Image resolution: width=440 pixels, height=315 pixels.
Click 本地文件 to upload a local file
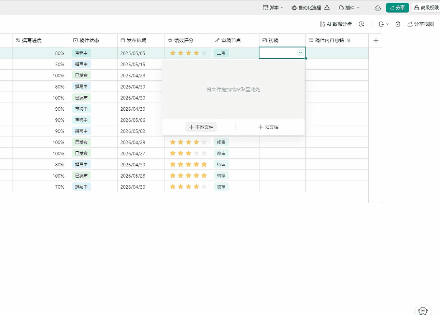(201, 127)
